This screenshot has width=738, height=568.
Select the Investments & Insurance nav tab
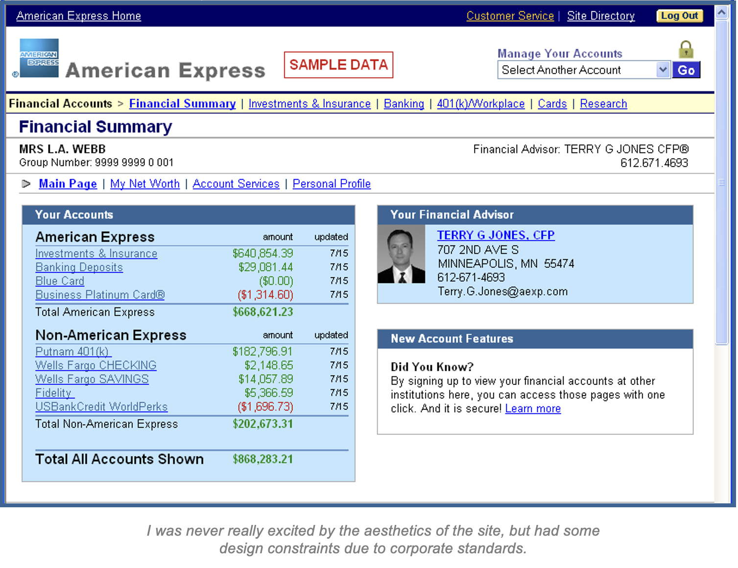coord(309,104)
